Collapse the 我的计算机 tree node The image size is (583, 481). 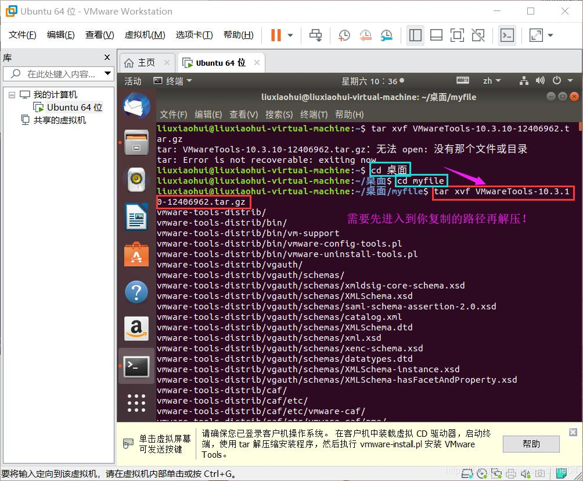point(12,95)
